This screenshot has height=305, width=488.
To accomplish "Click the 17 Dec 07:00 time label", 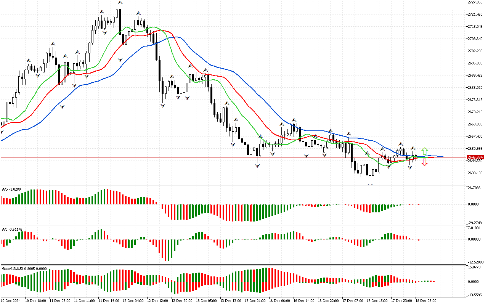I will [x=353, y=301].
